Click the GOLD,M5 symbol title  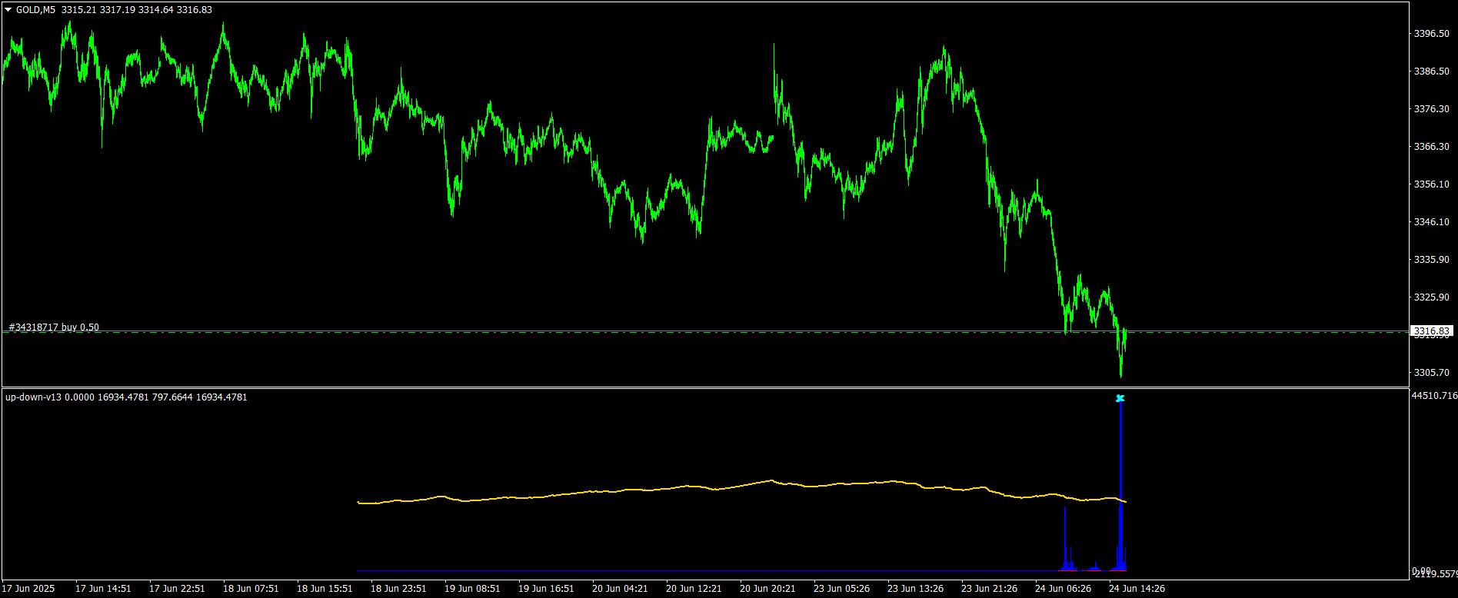point(35,10)
